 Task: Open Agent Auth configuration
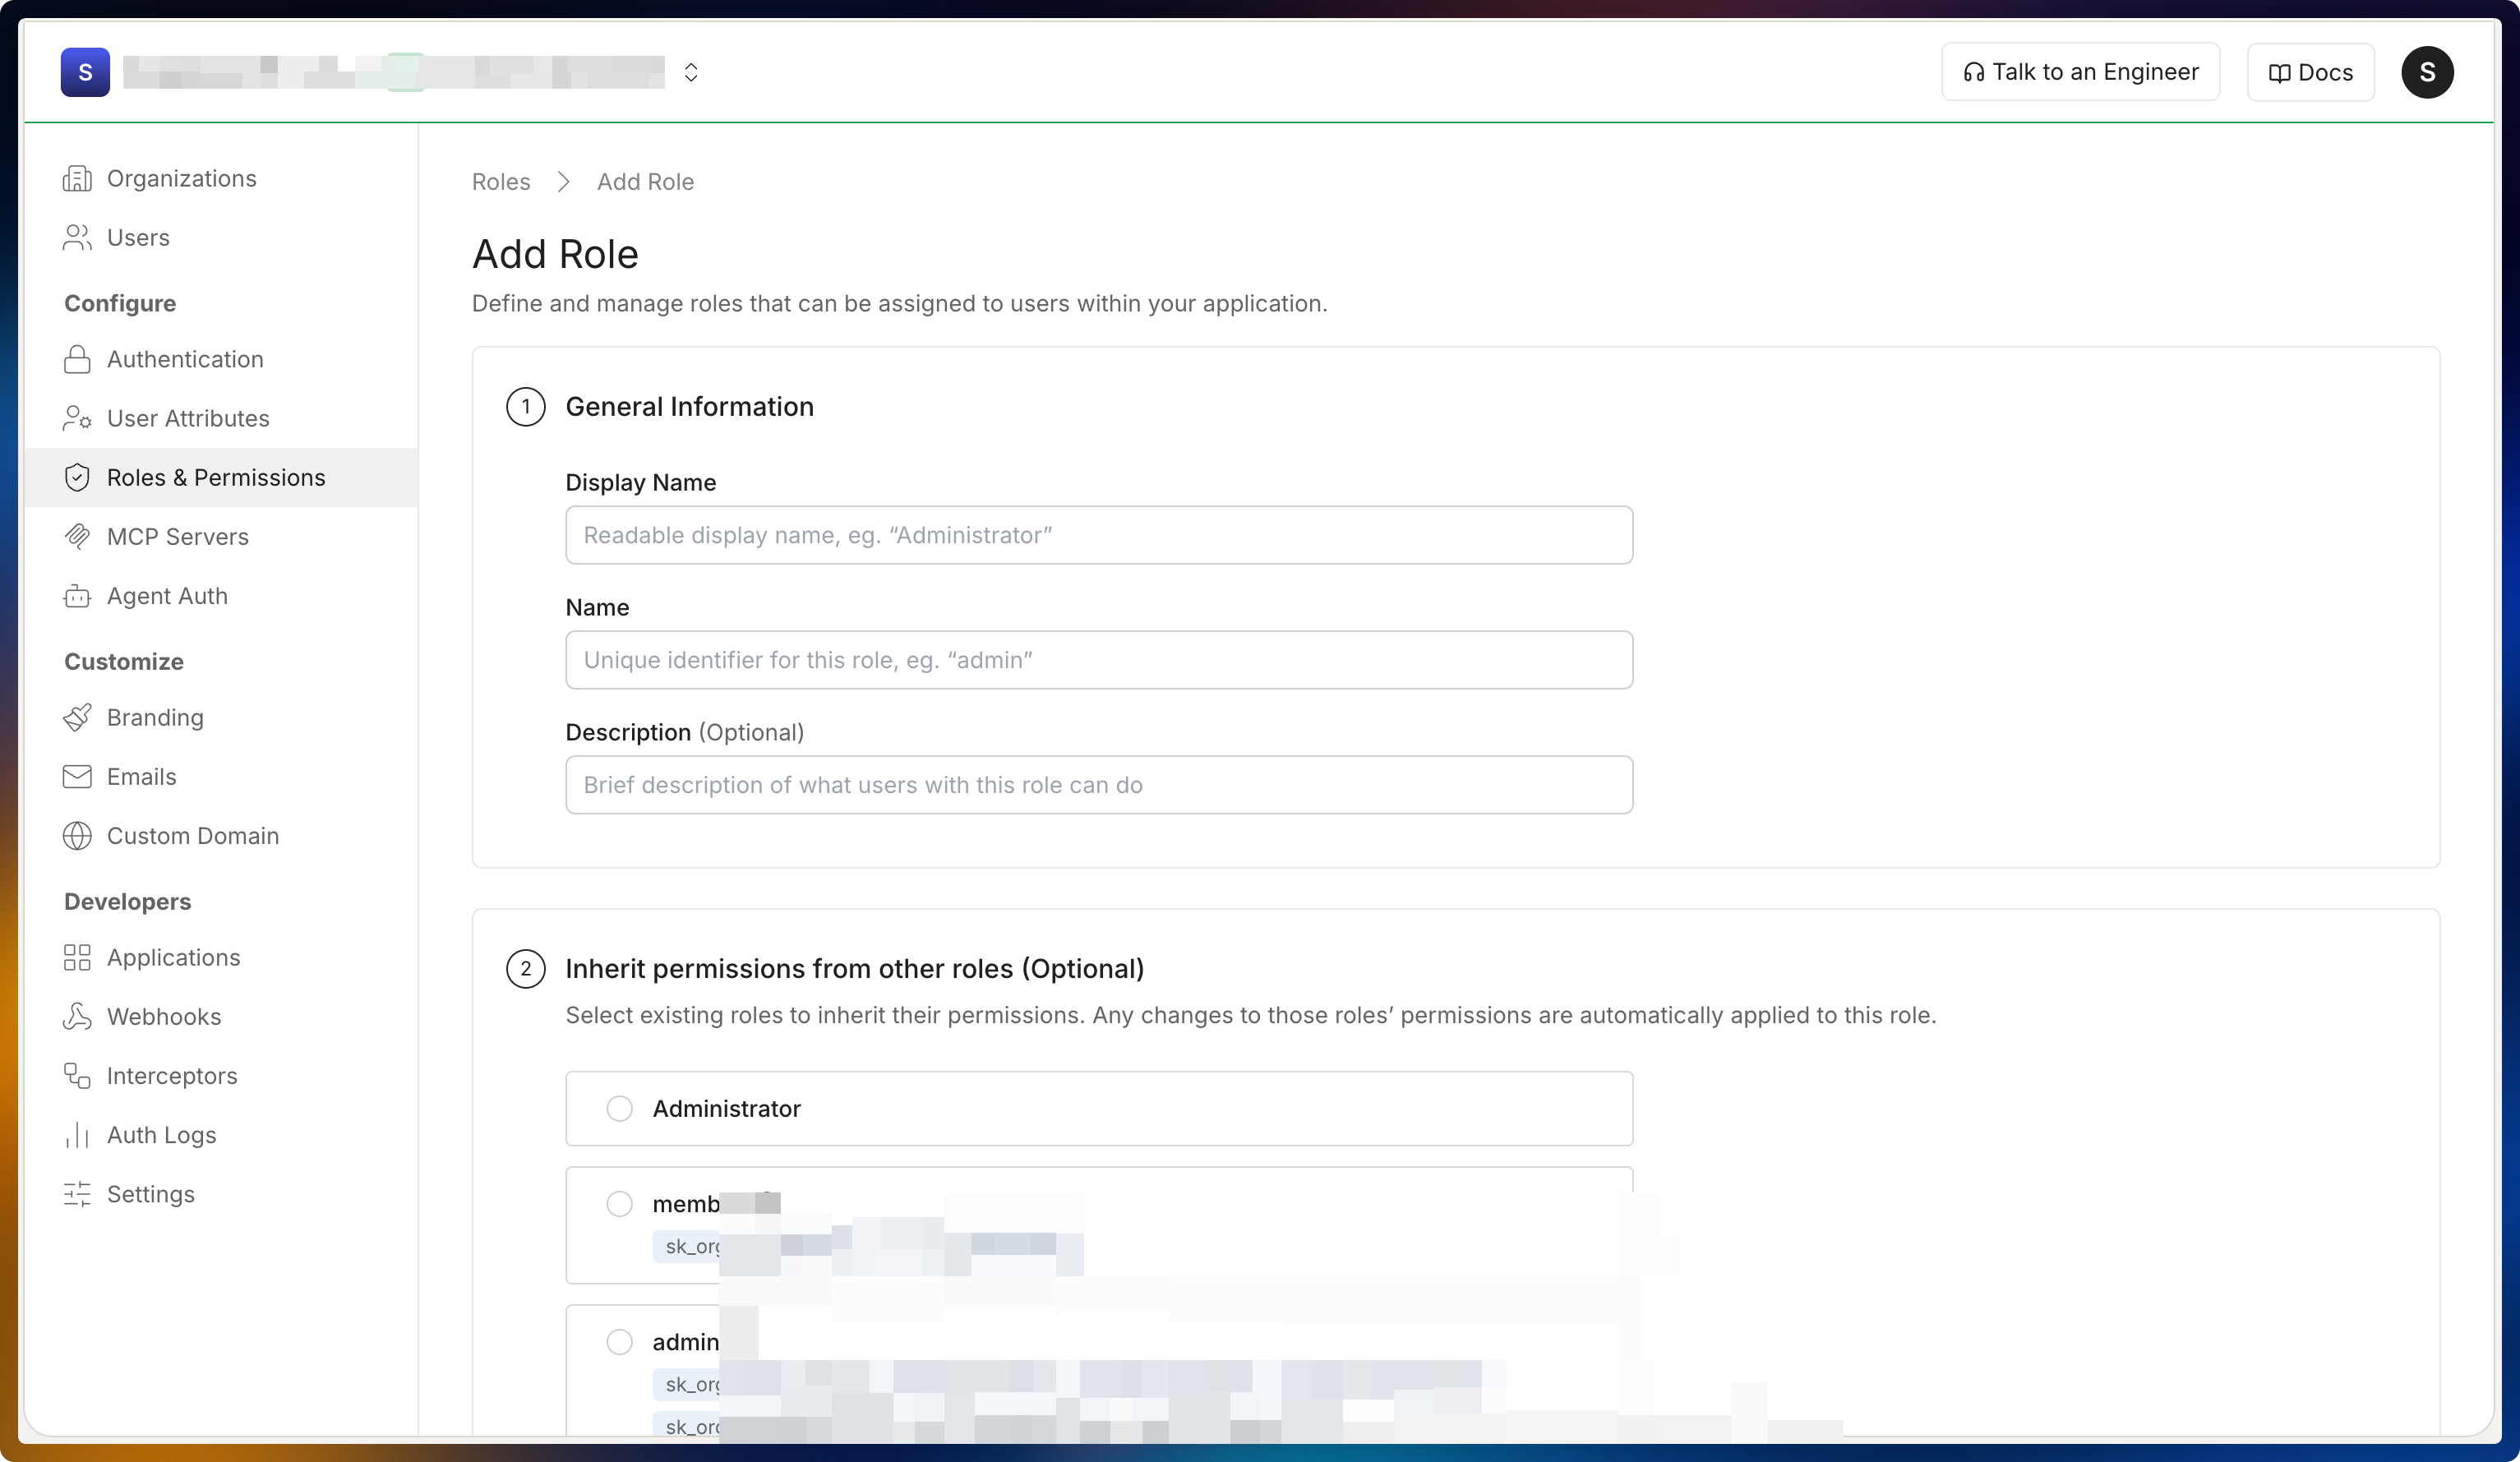click(167, 596)
